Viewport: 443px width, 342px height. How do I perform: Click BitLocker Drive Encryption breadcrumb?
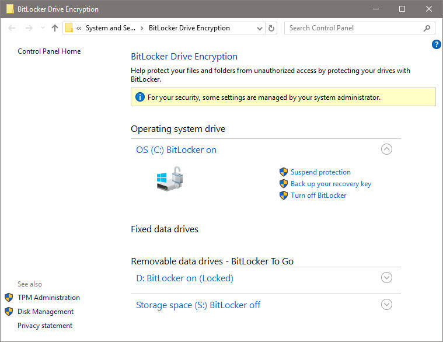point(189,28)
